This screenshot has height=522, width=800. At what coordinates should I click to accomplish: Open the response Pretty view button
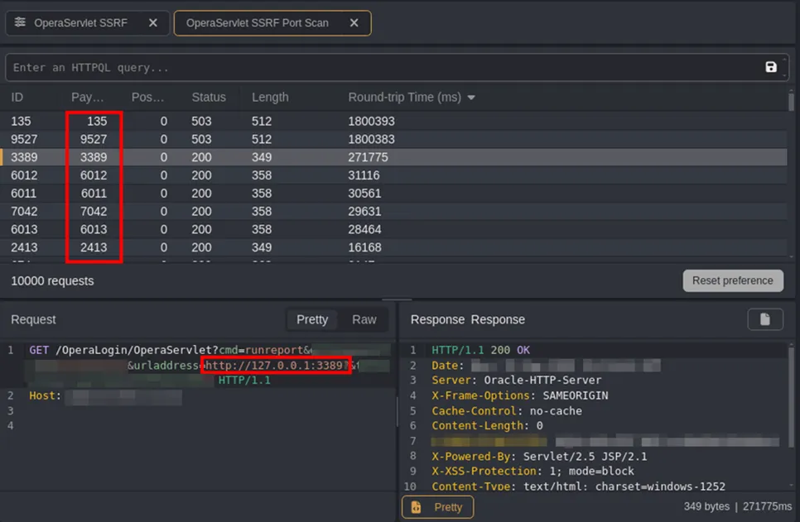click(x=438, y=506)
